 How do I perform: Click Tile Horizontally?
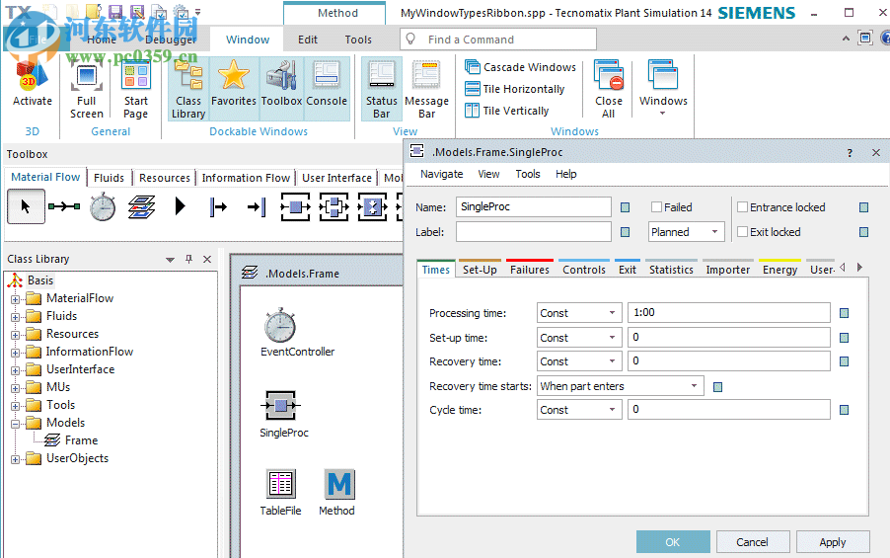pyautogui.click(x=515, y=89)
